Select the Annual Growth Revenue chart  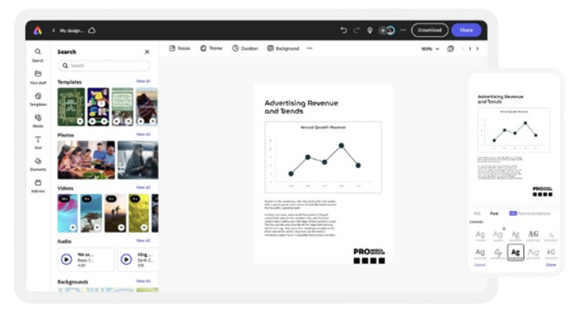323,157
